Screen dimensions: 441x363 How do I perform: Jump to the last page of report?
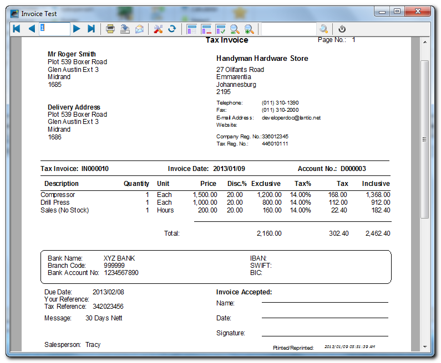click(x=92, y=29)
